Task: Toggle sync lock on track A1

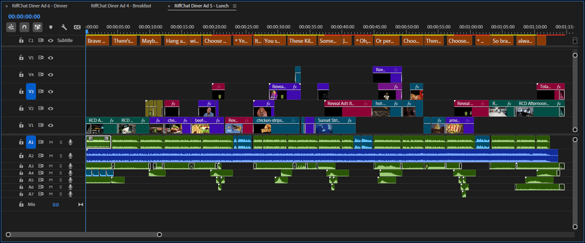Action: pos(41,142)
